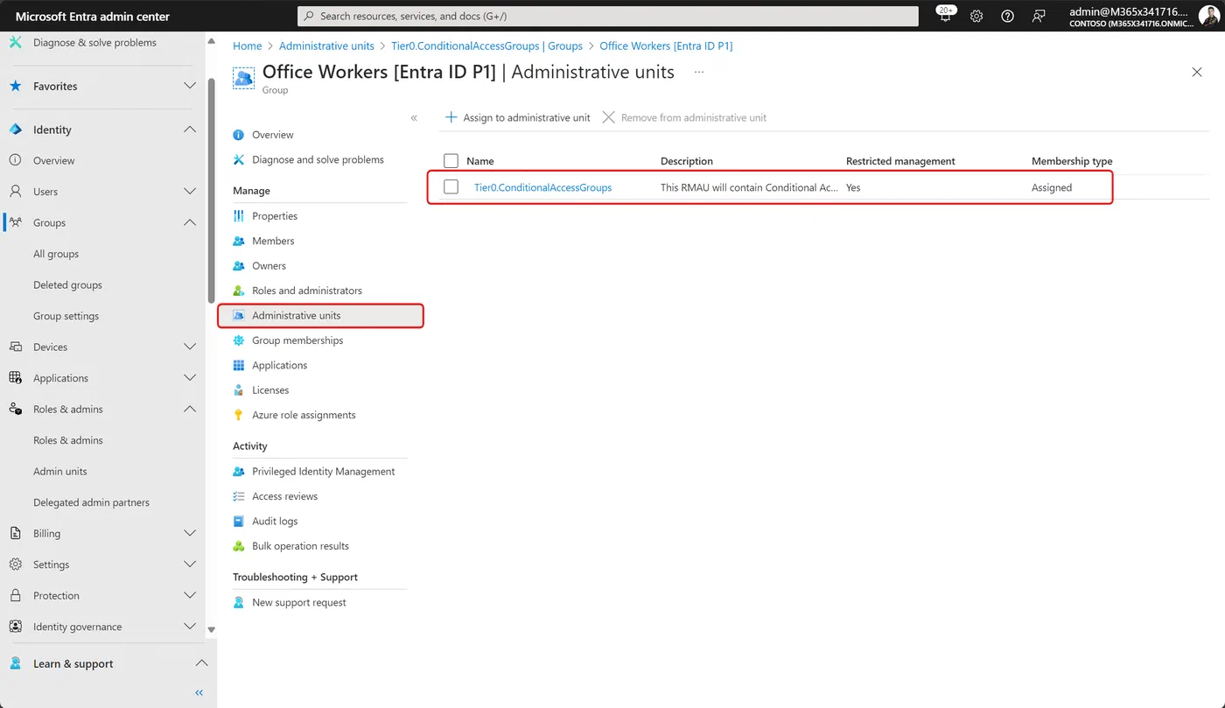Open Admin units in sidebar

[60, 471]
